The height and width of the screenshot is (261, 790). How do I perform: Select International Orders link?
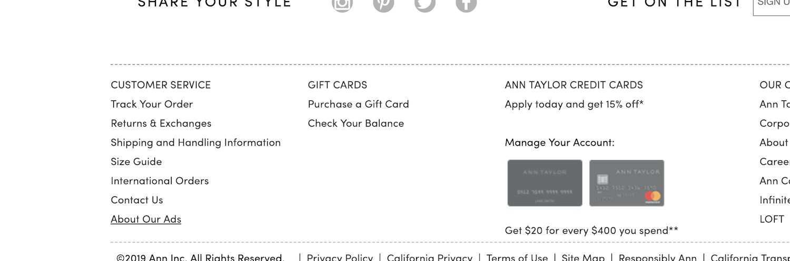[160, 181]
